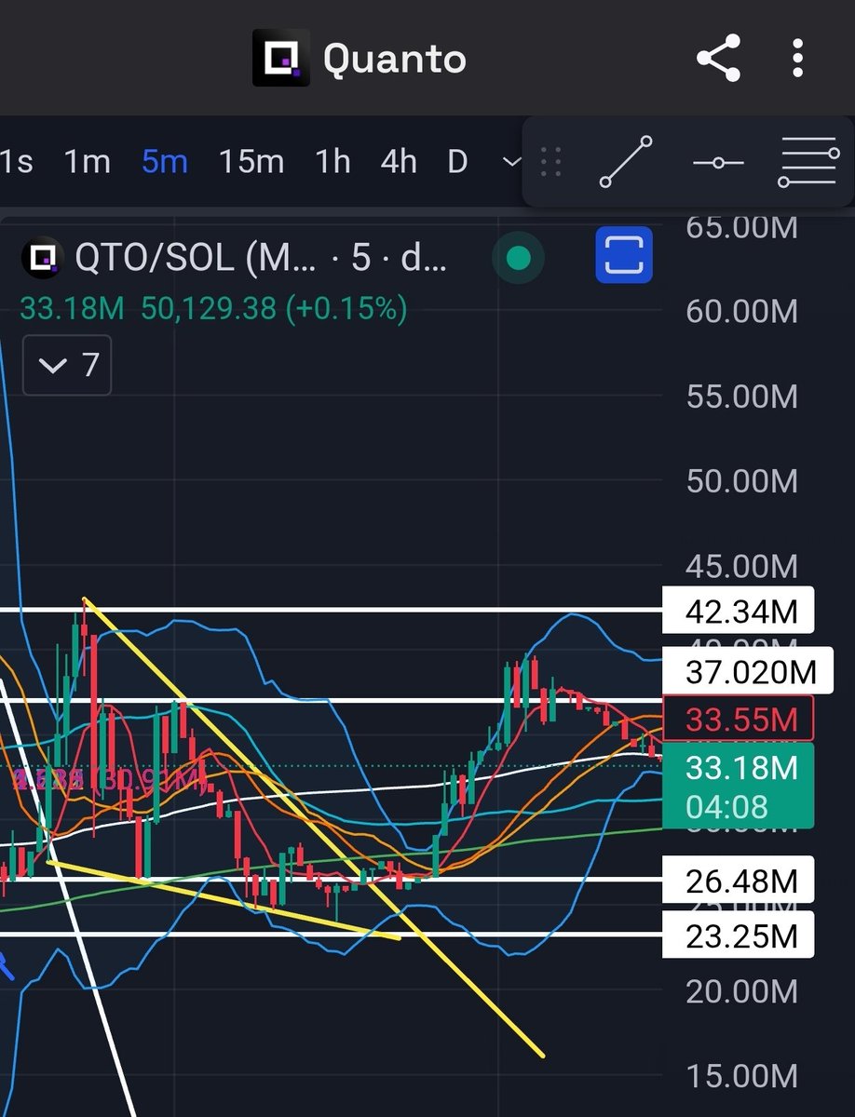Tap the red 33.55M price label
Screen dimensions: 855x1117
(x=738, y=719)
